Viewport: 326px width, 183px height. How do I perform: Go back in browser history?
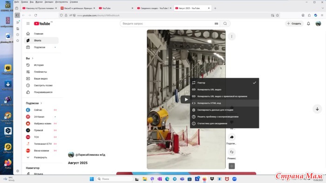coord(23,15)
